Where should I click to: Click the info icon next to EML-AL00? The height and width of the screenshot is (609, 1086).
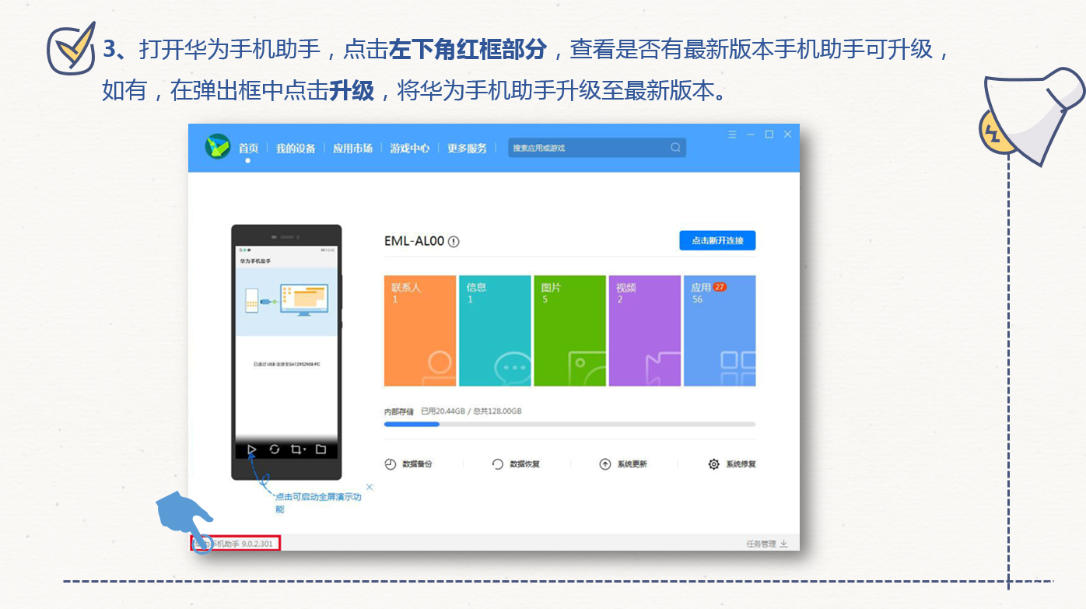click(x=454, y=241)
